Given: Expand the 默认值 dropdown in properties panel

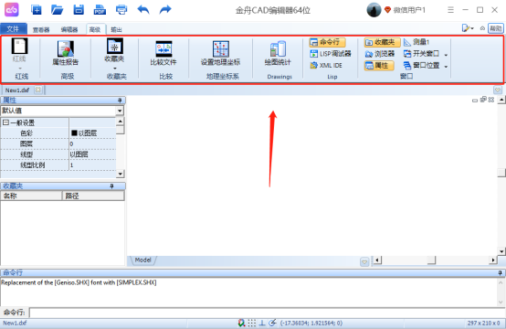Looking at the screenshot, I should click(x=120, y=111).
